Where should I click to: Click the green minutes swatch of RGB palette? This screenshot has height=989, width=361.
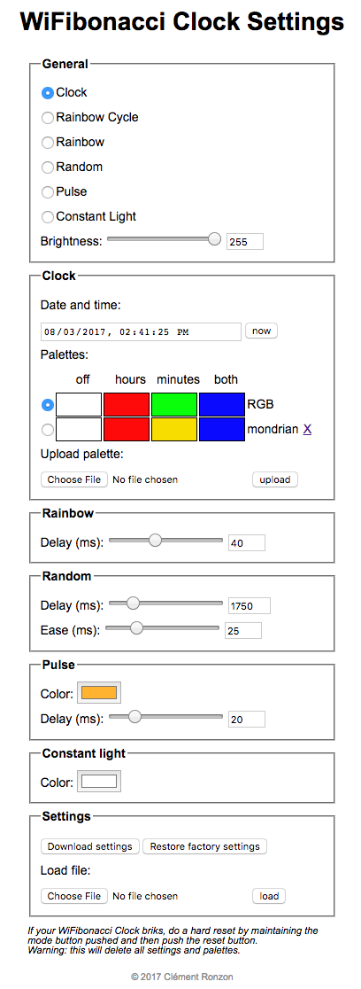click(174, 404)
